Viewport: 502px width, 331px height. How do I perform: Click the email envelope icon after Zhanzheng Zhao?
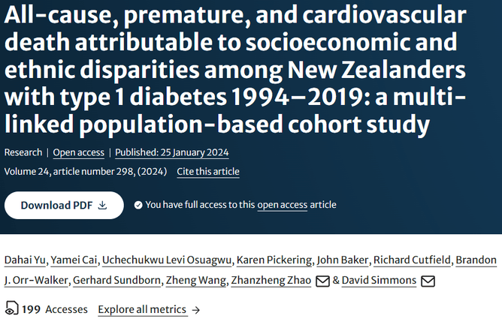click(322, 281)
